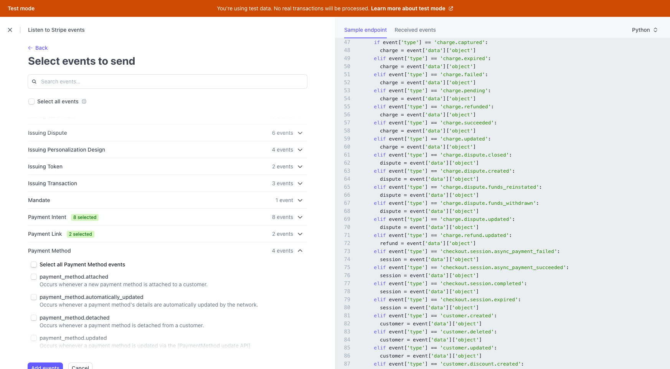Open the Python language dropdown

(645, 30)
